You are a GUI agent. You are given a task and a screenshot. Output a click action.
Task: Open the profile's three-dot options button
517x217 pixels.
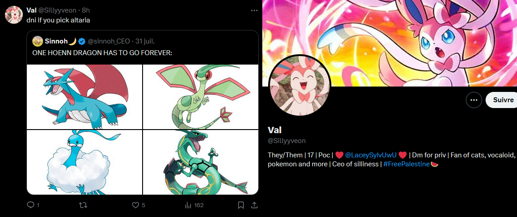point(474,100)
